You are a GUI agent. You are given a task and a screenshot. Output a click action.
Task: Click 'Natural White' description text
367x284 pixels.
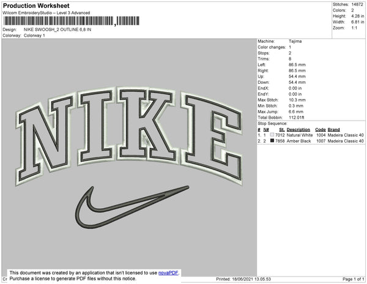(x=300, y=135)
